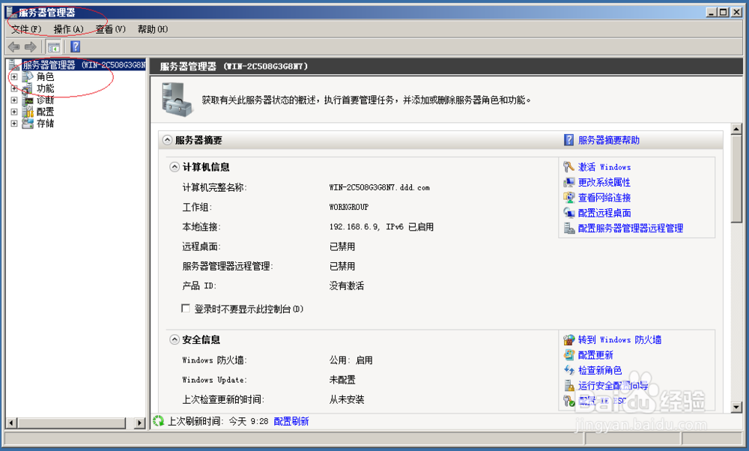Click the 检查新角色 arrows icon
The width and height of the screenshot is (749, 451).
pyautogui.click(x=568, y=370)
